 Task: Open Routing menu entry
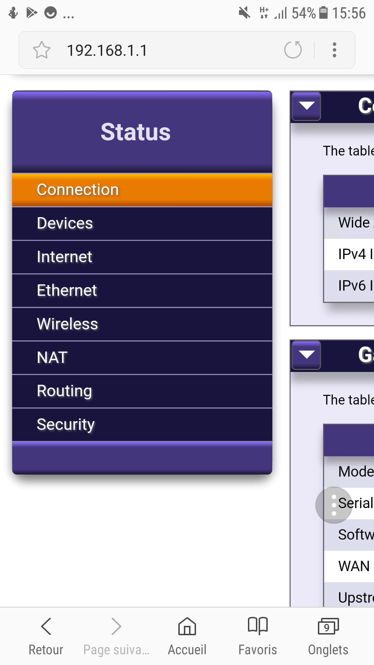(142, 391)
